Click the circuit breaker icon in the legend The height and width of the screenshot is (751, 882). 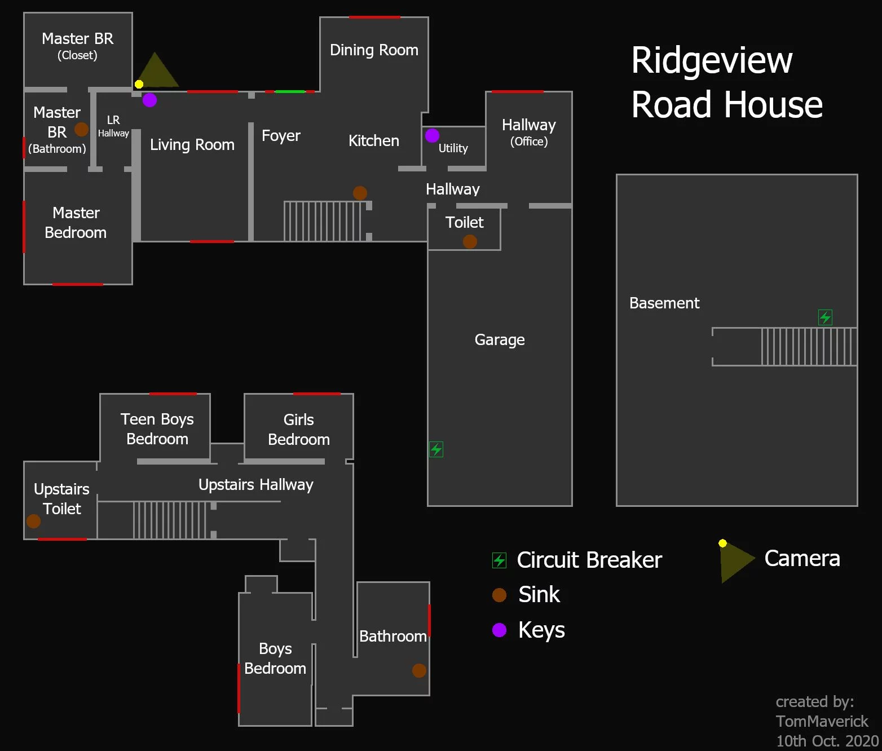pyautogui.click(x=499, y=560)
